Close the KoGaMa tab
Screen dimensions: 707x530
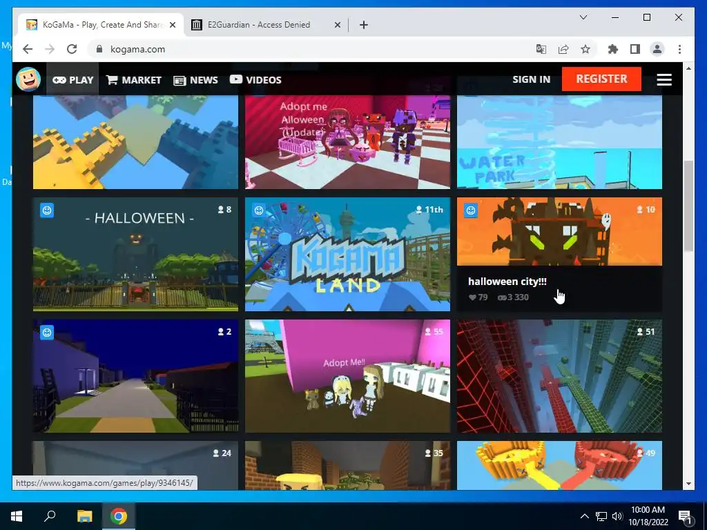[x=172, y=26]
